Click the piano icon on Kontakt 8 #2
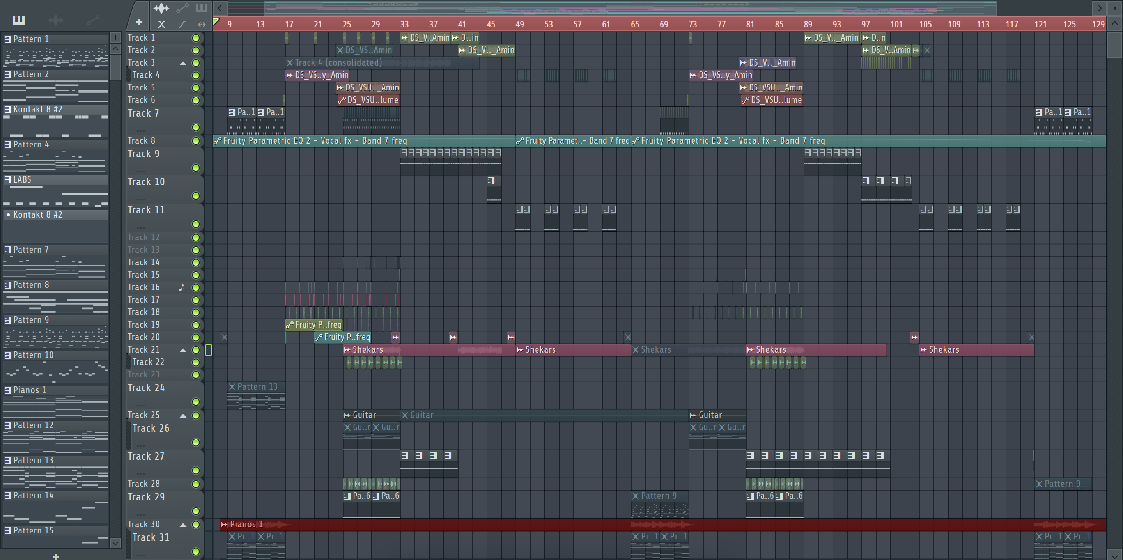The image size is (1123, 560). [x=8, y=110]
